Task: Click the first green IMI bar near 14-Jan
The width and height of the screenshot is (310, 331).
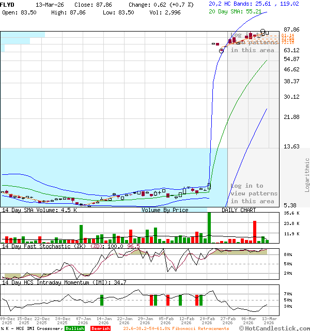Action: click(102, 300)
